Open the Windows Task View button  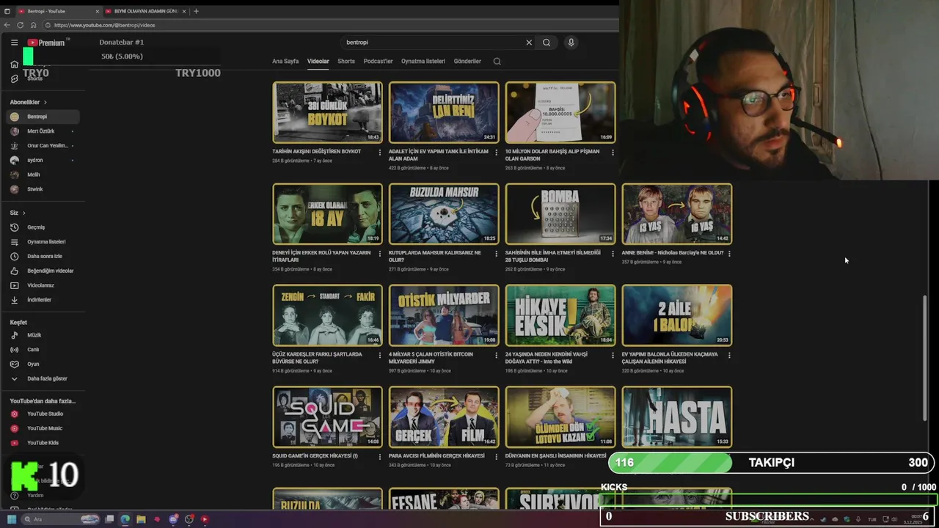pos(109,519)
